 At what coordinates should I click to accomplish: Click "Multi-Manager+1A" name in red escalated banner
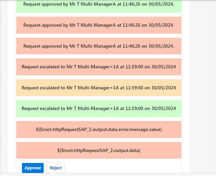98,67
